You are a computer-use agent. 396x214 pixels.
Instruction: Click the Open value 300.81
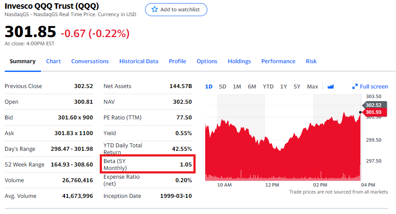tap(83, 102)
